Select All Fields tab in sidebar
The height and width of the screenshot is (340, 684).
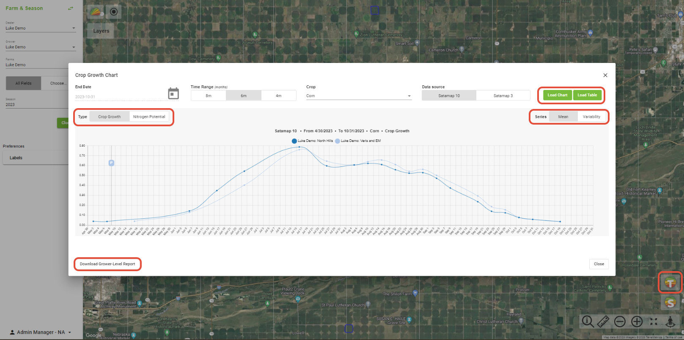point(24,83)
